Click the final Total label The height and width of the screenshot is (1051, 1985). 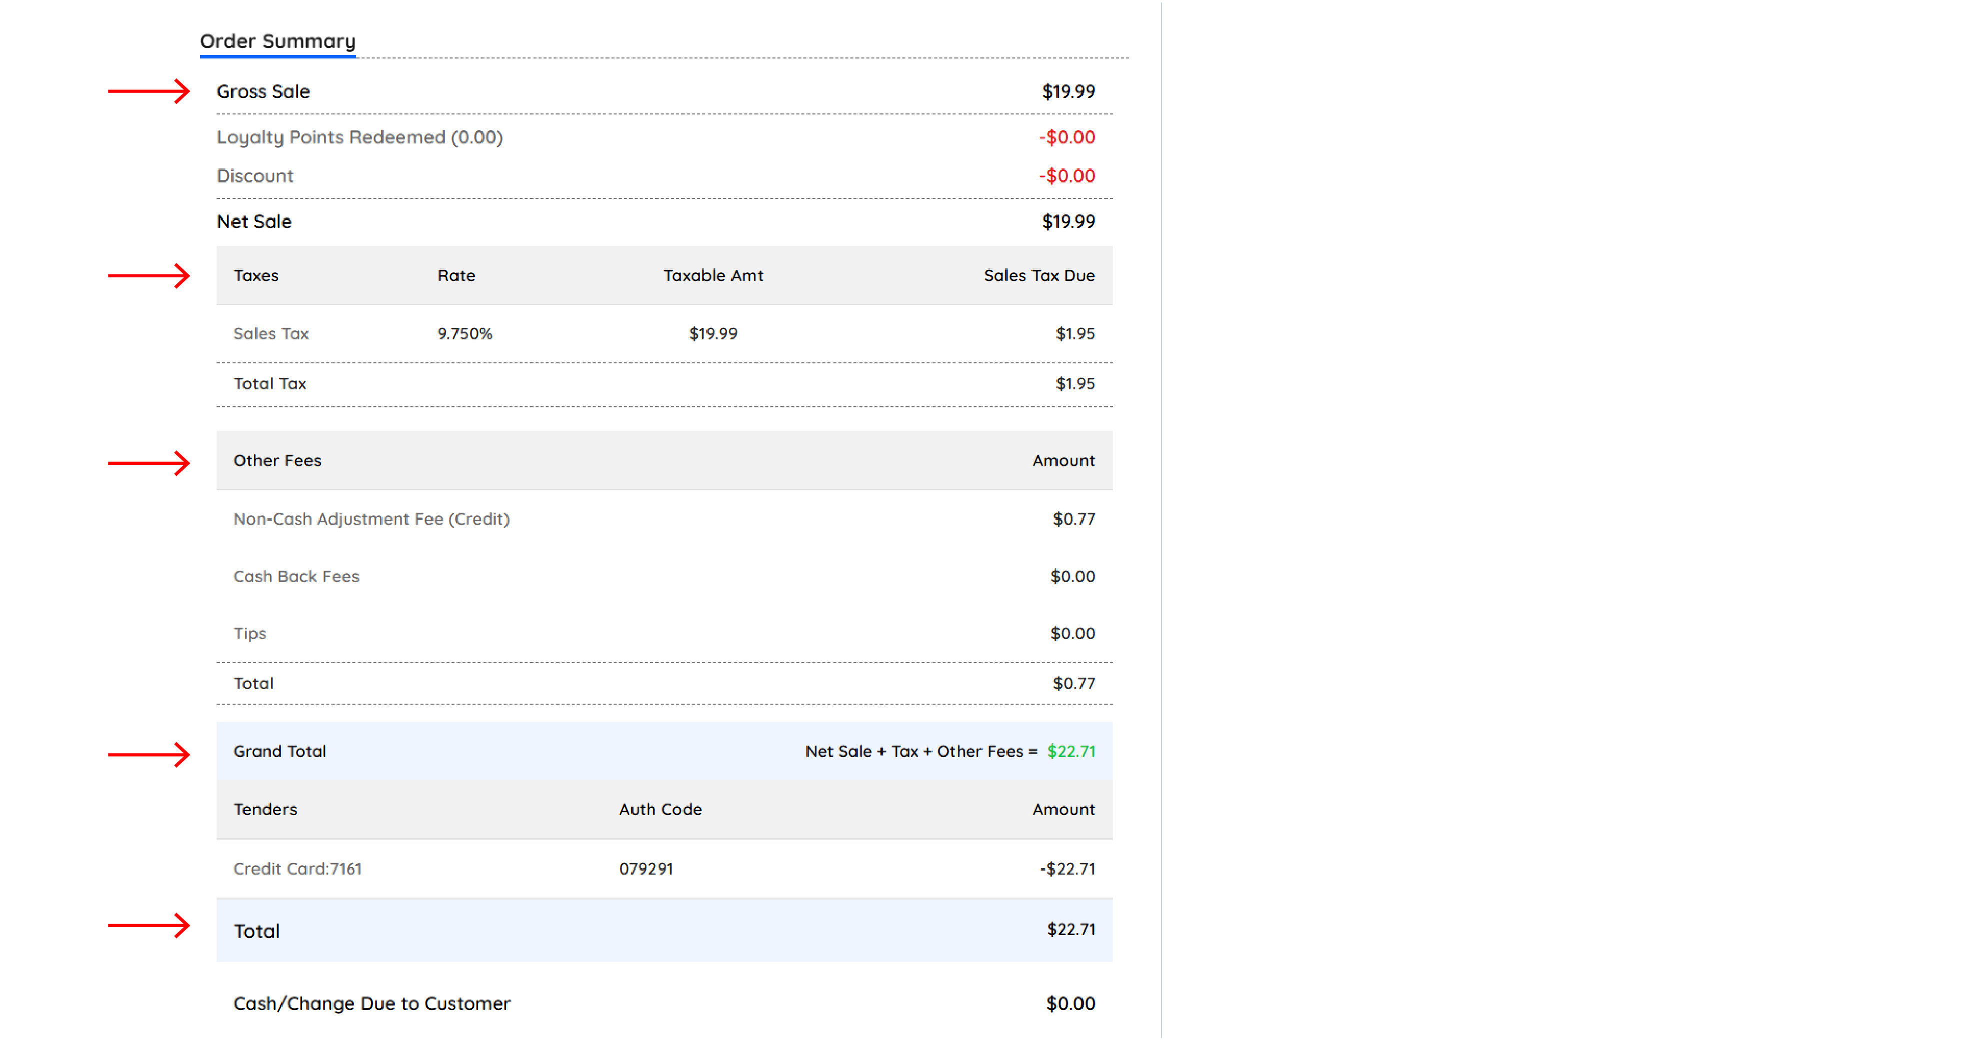257,932
